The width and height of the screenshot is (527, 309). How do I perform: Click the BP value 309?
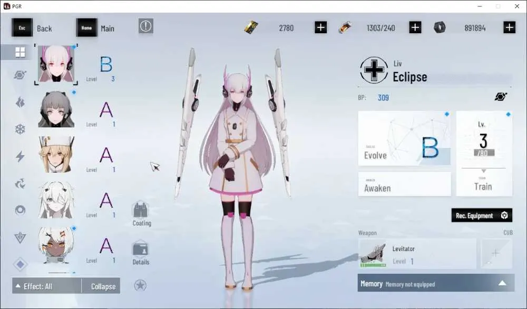(383, 98)
